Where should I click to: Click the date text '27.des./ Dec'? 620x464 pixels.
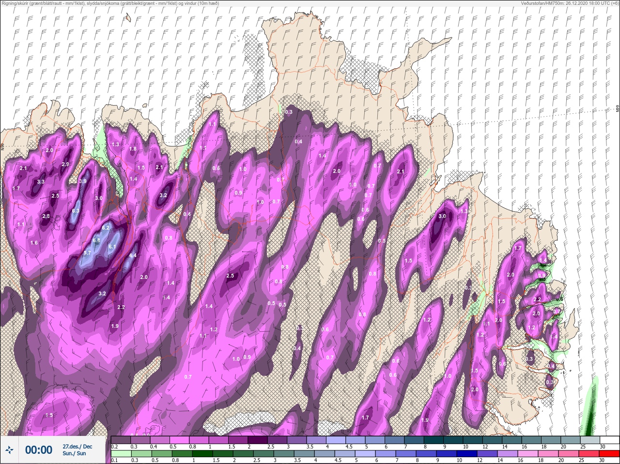(77, 447)
